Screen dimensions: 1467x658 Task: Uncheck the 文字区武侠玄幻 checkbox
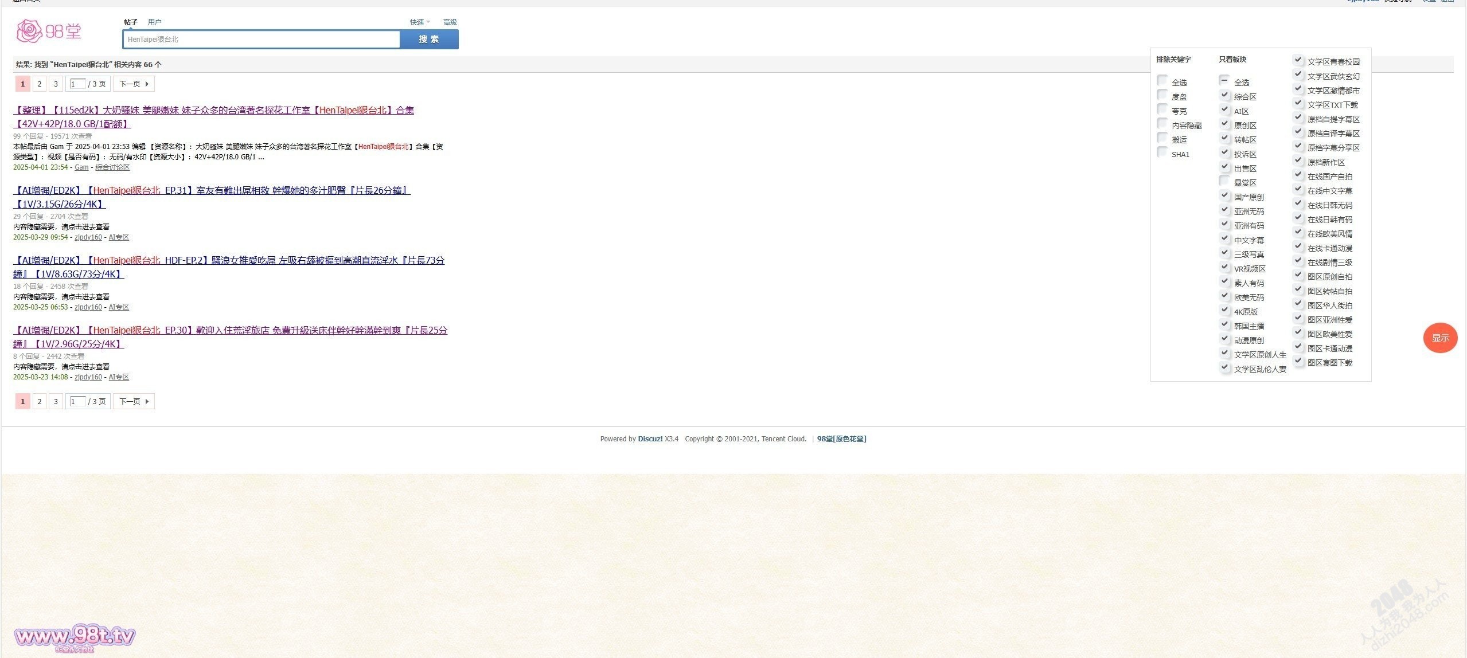[1298, 74]
